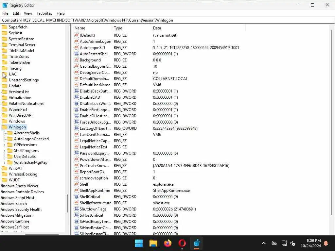
Task: Show hidden system tray icons
Action: 264,243
